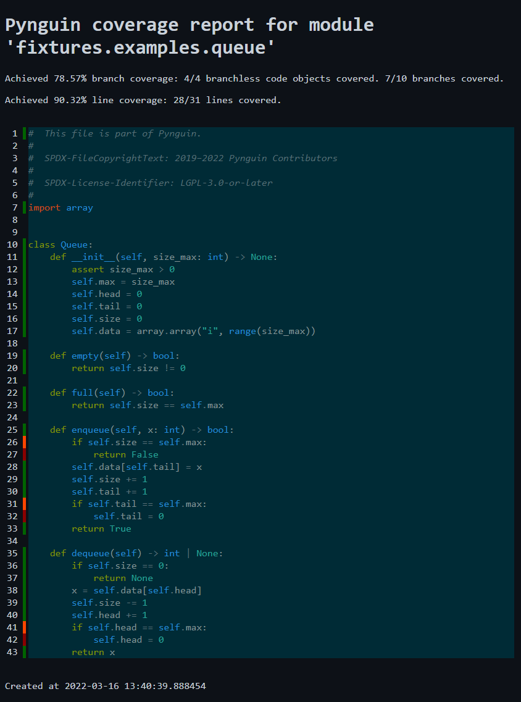Click the 'self.data = array.array' line

[194, 332]
